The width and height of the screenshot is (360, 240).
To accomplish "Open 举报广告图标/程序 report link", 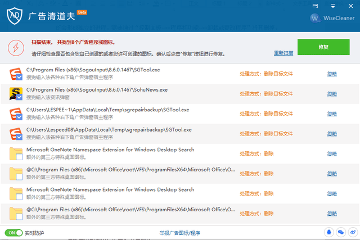I will (180, 233).
